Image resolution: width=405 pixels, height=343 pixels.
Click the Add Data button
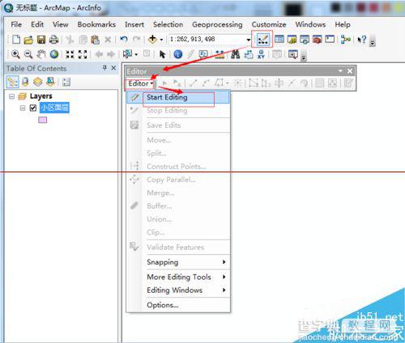(152, 40)
